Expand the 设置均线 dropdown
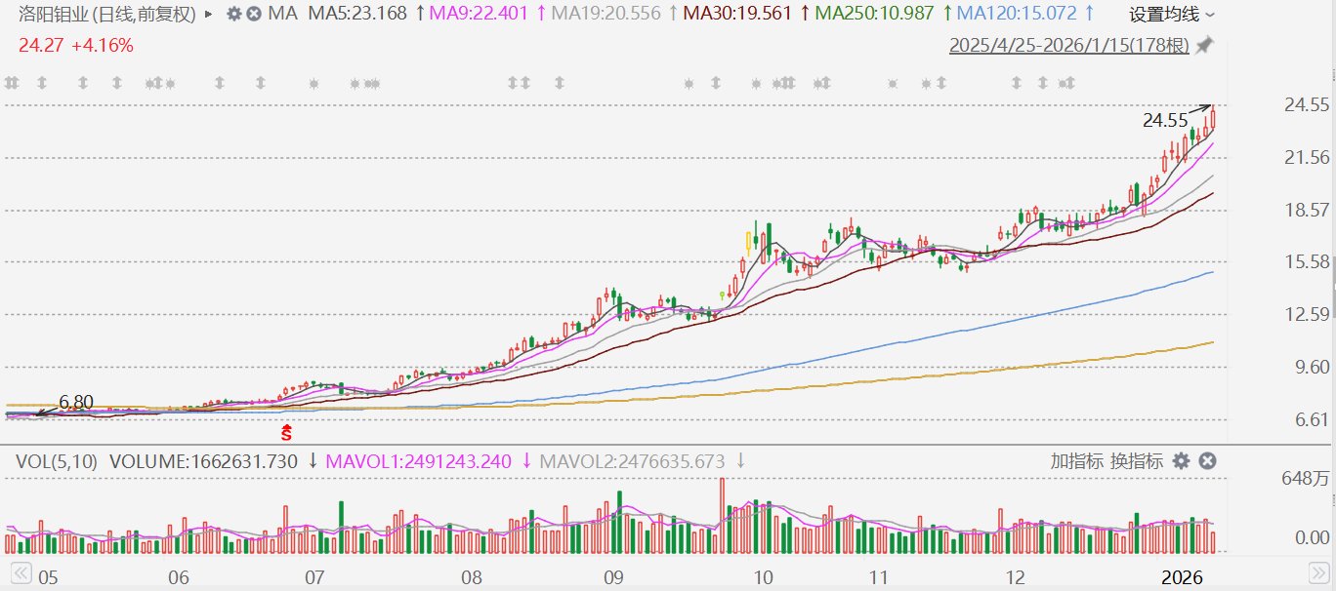Screen dimensions: 1336x591 [1172, 15]
